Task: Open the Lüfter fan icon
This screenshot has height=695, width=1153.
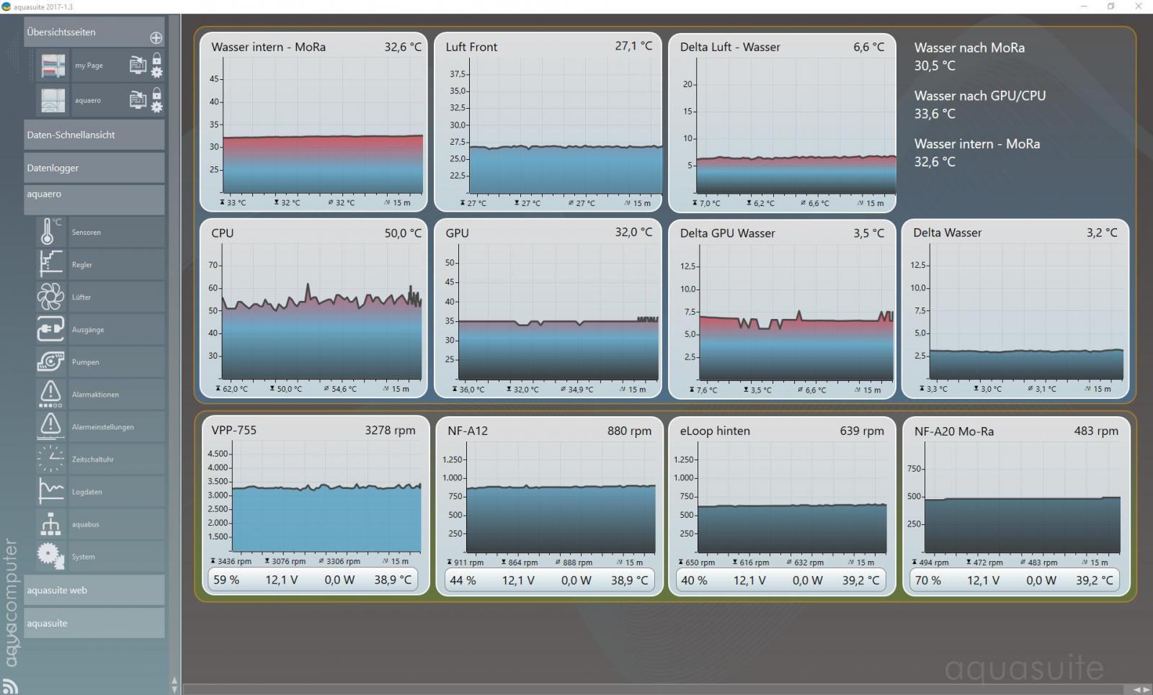Action: (x=50, y=297)
